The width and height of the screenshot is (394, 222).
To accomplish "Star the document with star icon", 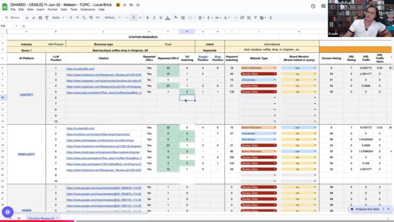I will [125, 5].
